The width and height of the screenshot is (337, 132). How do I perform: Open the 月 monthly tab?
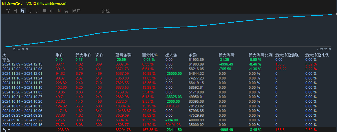(x=30, y=11)
